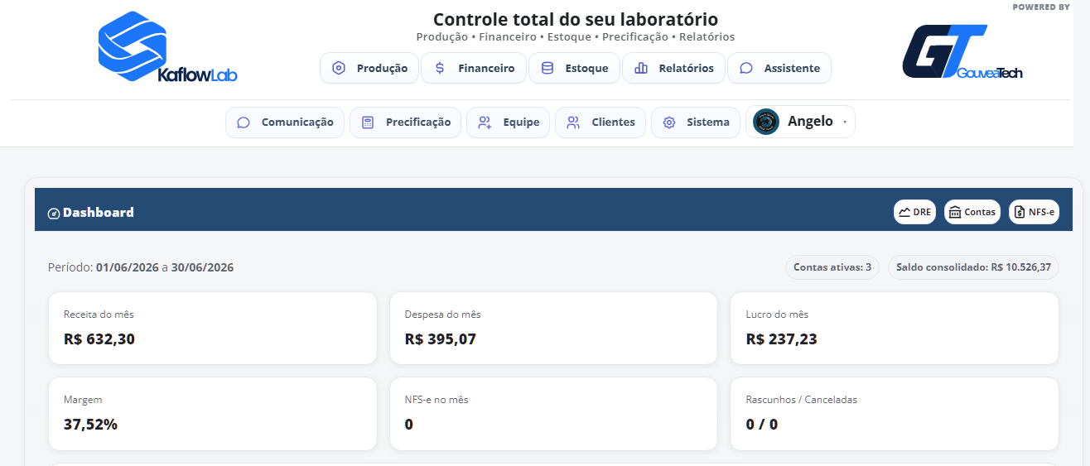Viewport: 1090px width, 466px height.
Task: Open the Estoque menu
Action: click(x=575, y=68)
